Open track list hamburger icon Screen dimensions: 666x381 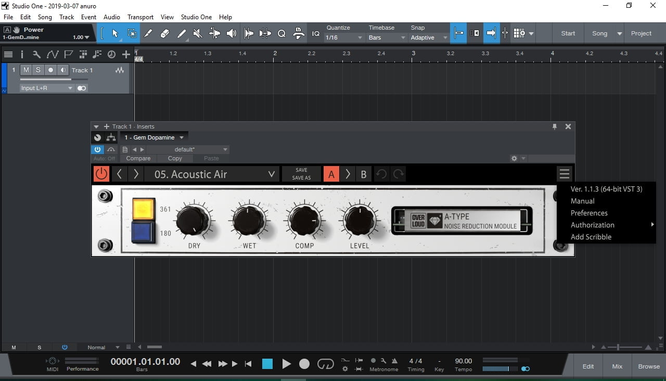pyautogui.click(x=8, y=54)
